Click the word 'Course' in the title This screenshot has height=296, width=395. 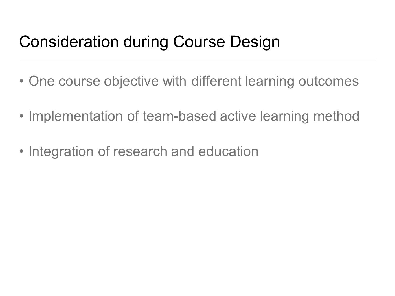(199, 42)
